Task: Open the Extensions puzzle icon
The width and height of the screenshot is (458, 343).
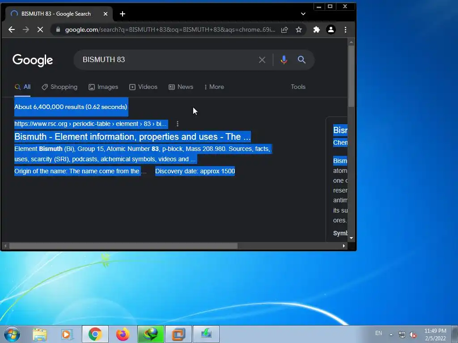Action: click(316, 29)
